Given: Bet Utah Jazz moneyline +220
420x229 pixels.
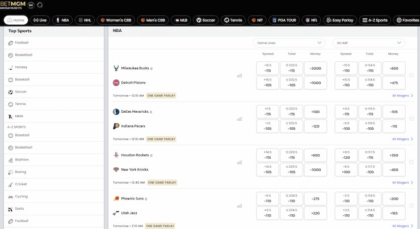Looking at the screenshot, I should (x=315, y=213).
